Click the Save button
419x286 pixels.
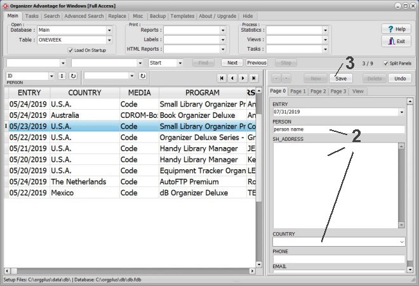pyautogui.click(x=341, y=79)
